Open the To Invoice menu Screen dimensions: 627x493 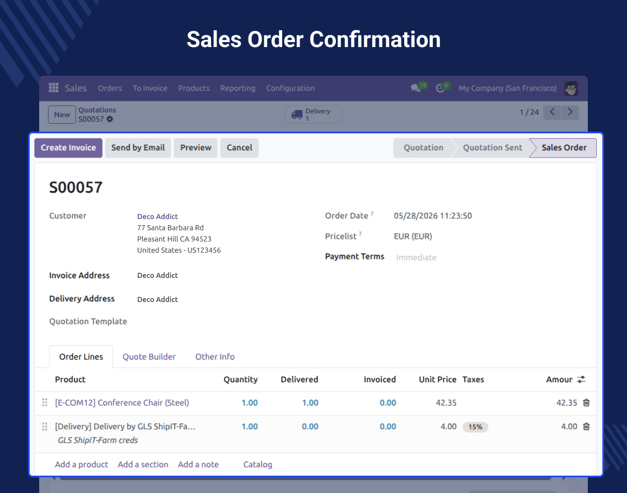coord(150,88)
